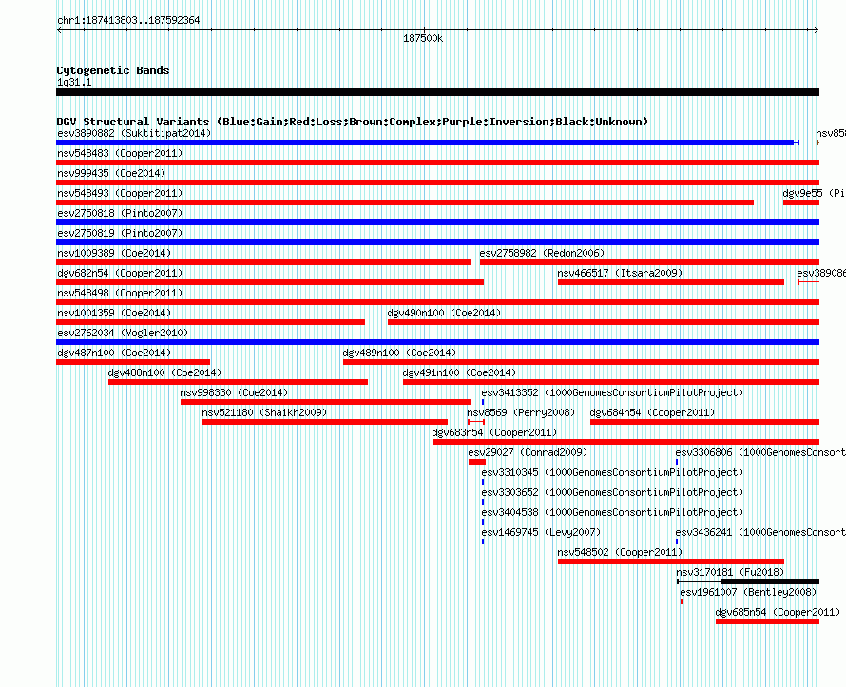Select esv3310345 1000Genomes label
The height and width of the screenshot is (687, 846).
pos(612,472)
